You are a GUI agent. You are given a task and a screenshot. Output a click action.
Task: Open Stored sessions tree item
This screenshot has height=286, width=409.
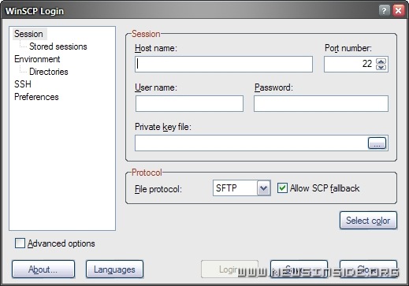pos(58,46)
